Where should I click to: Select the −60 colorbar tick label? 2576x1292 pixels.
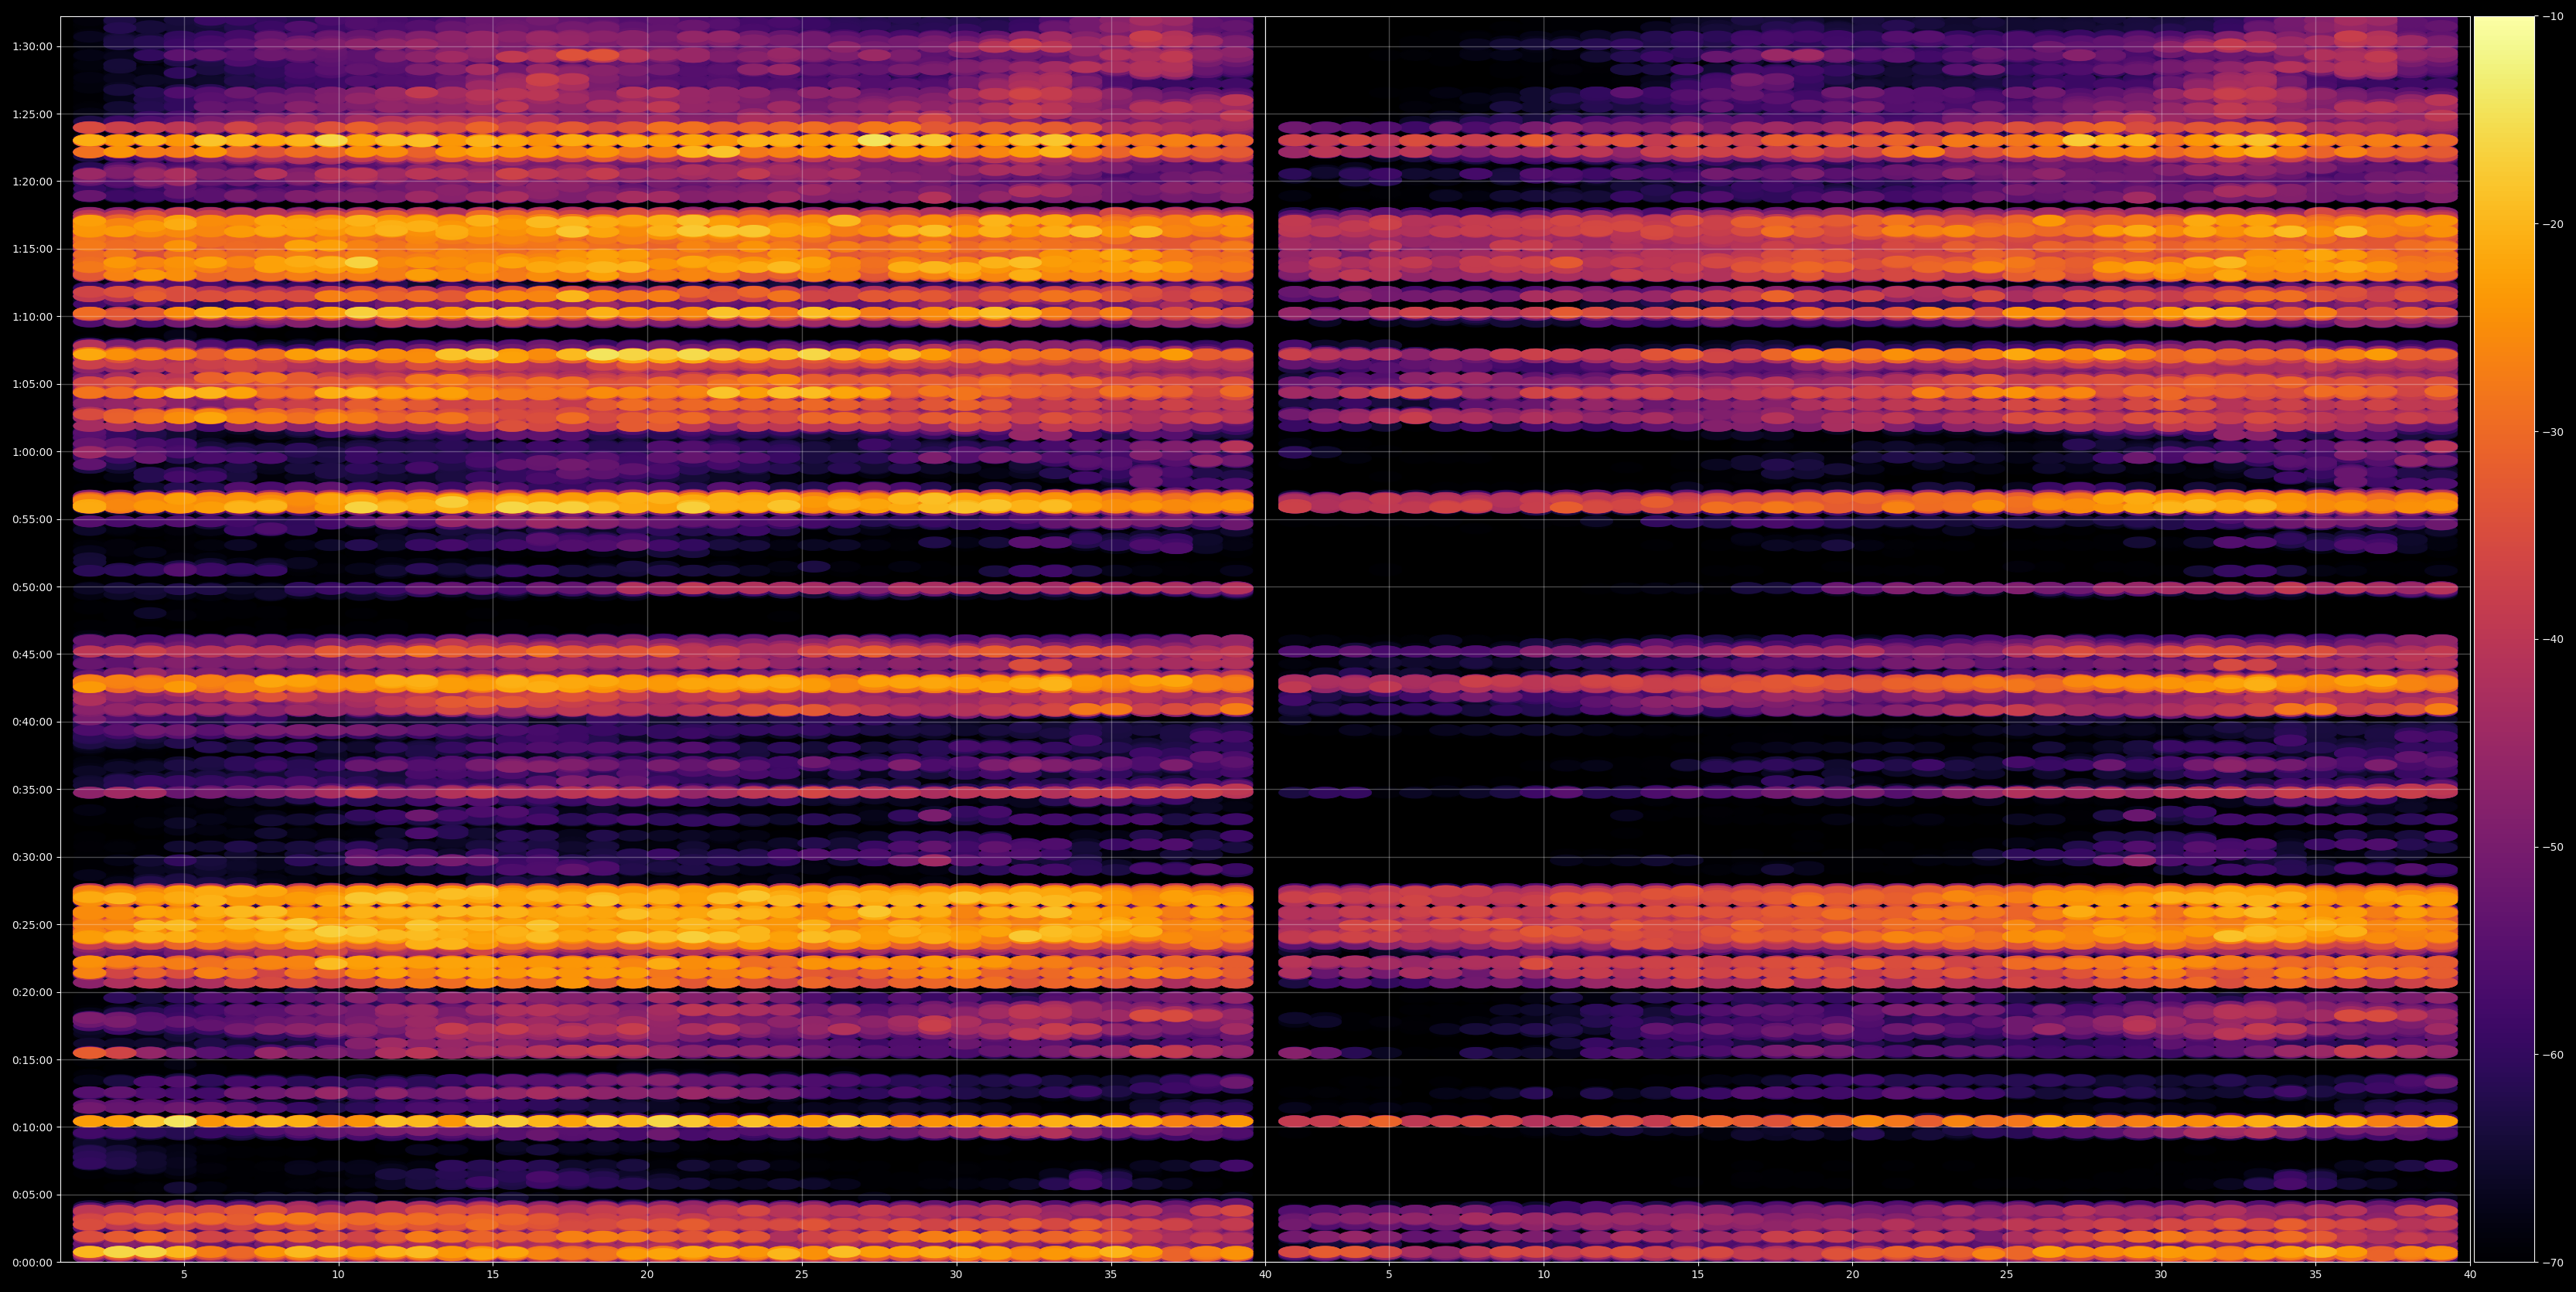coord(2553,1056)
